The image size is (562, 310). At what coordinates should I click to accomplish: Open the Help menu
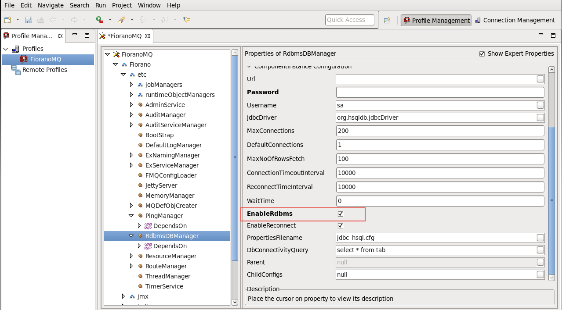tap(174, 5)
